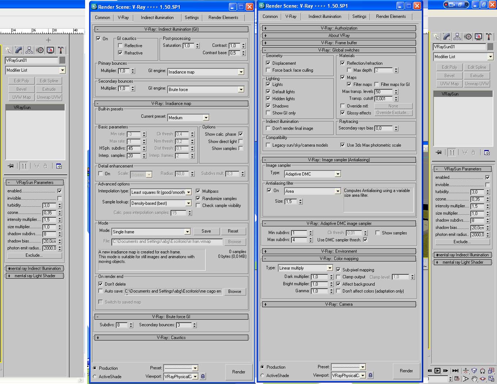Click the Reset button for the irradiance map
Viewport: 497px width, 384px height.
233,231
